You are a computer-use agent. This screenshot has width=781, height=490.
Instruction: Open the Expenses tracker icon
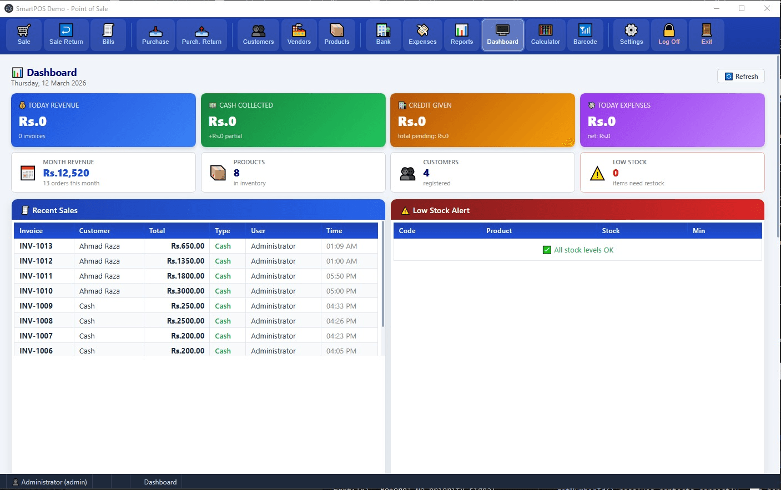coord(422,34)
